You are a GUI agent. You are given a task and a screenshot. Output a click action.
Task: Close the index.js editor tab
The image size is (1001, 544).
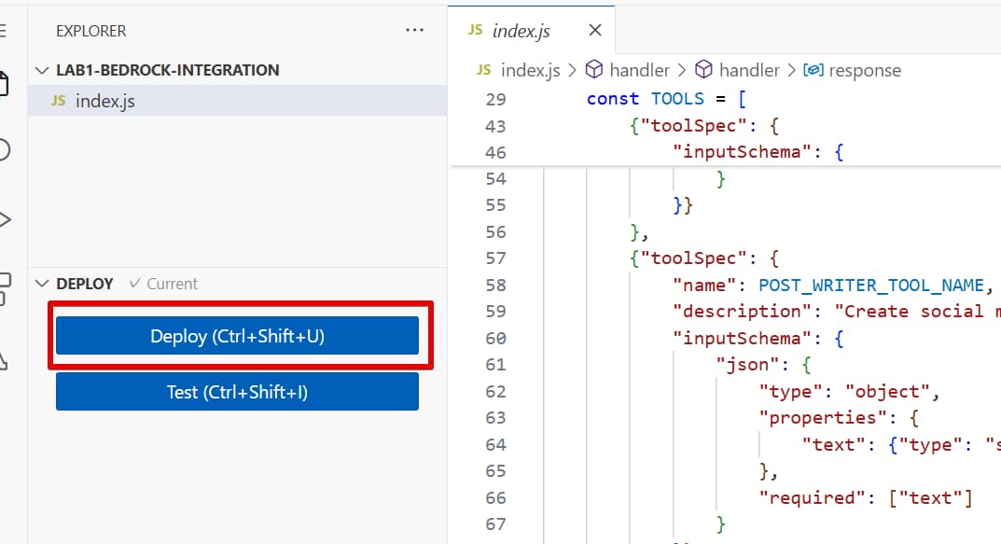pos(595,30)
